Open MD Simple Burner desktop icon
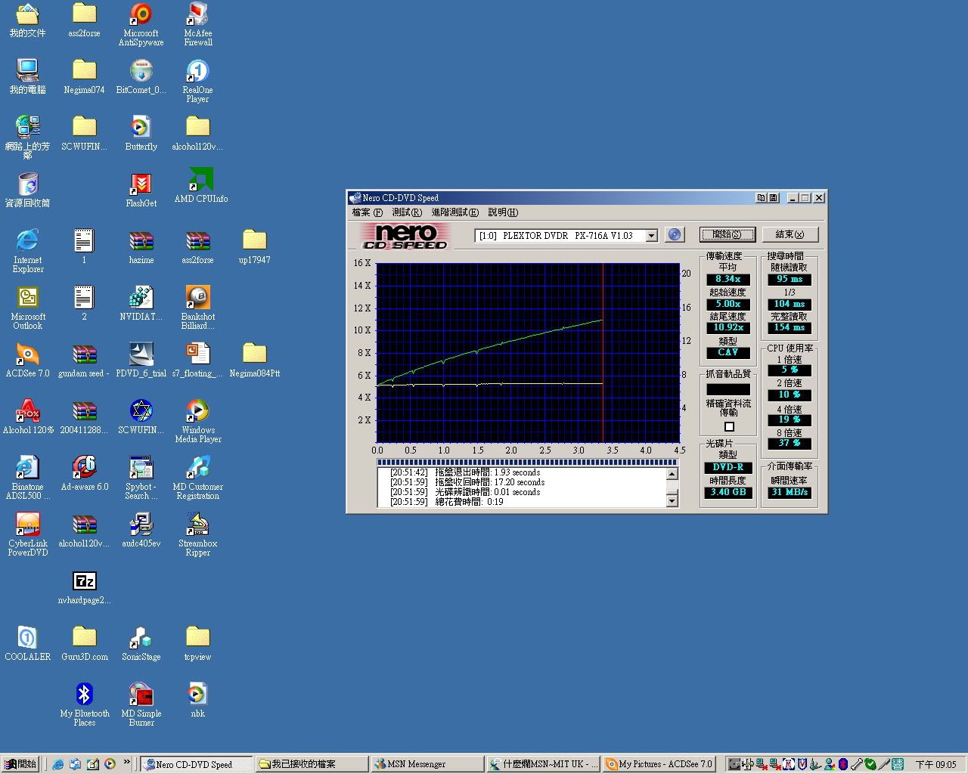 141,704
